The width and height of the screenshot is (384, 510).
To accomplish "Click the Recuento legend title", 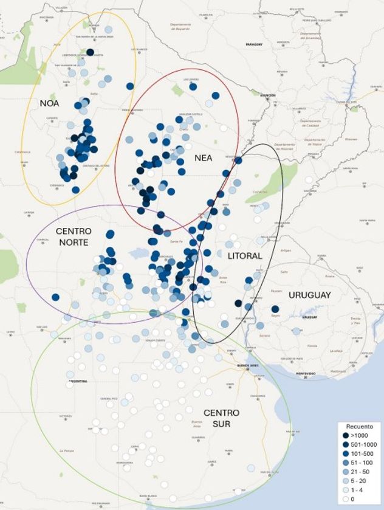I will click(359, 426).
